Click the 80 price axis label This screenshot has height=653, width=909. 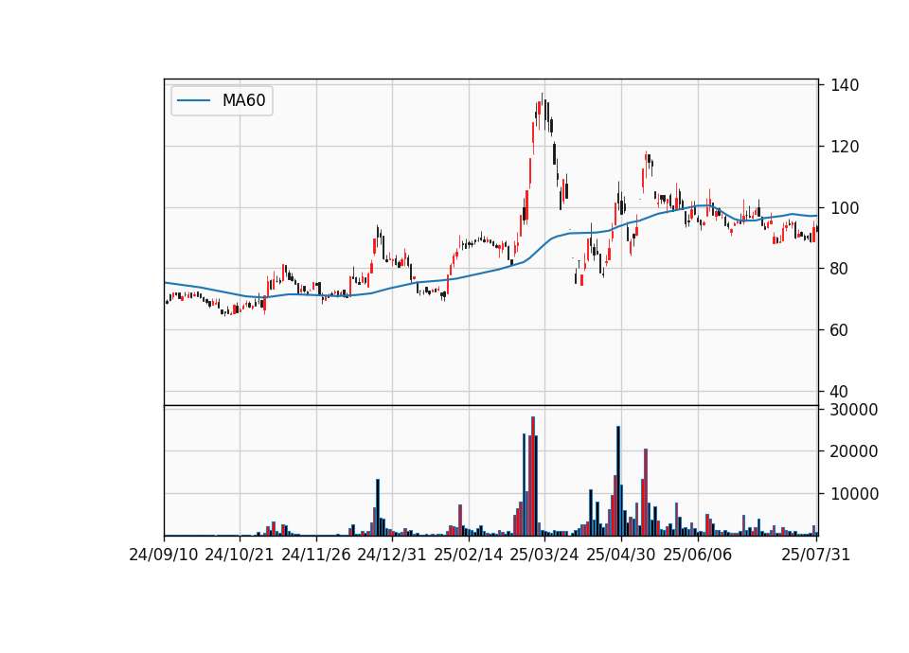point(840,269)
